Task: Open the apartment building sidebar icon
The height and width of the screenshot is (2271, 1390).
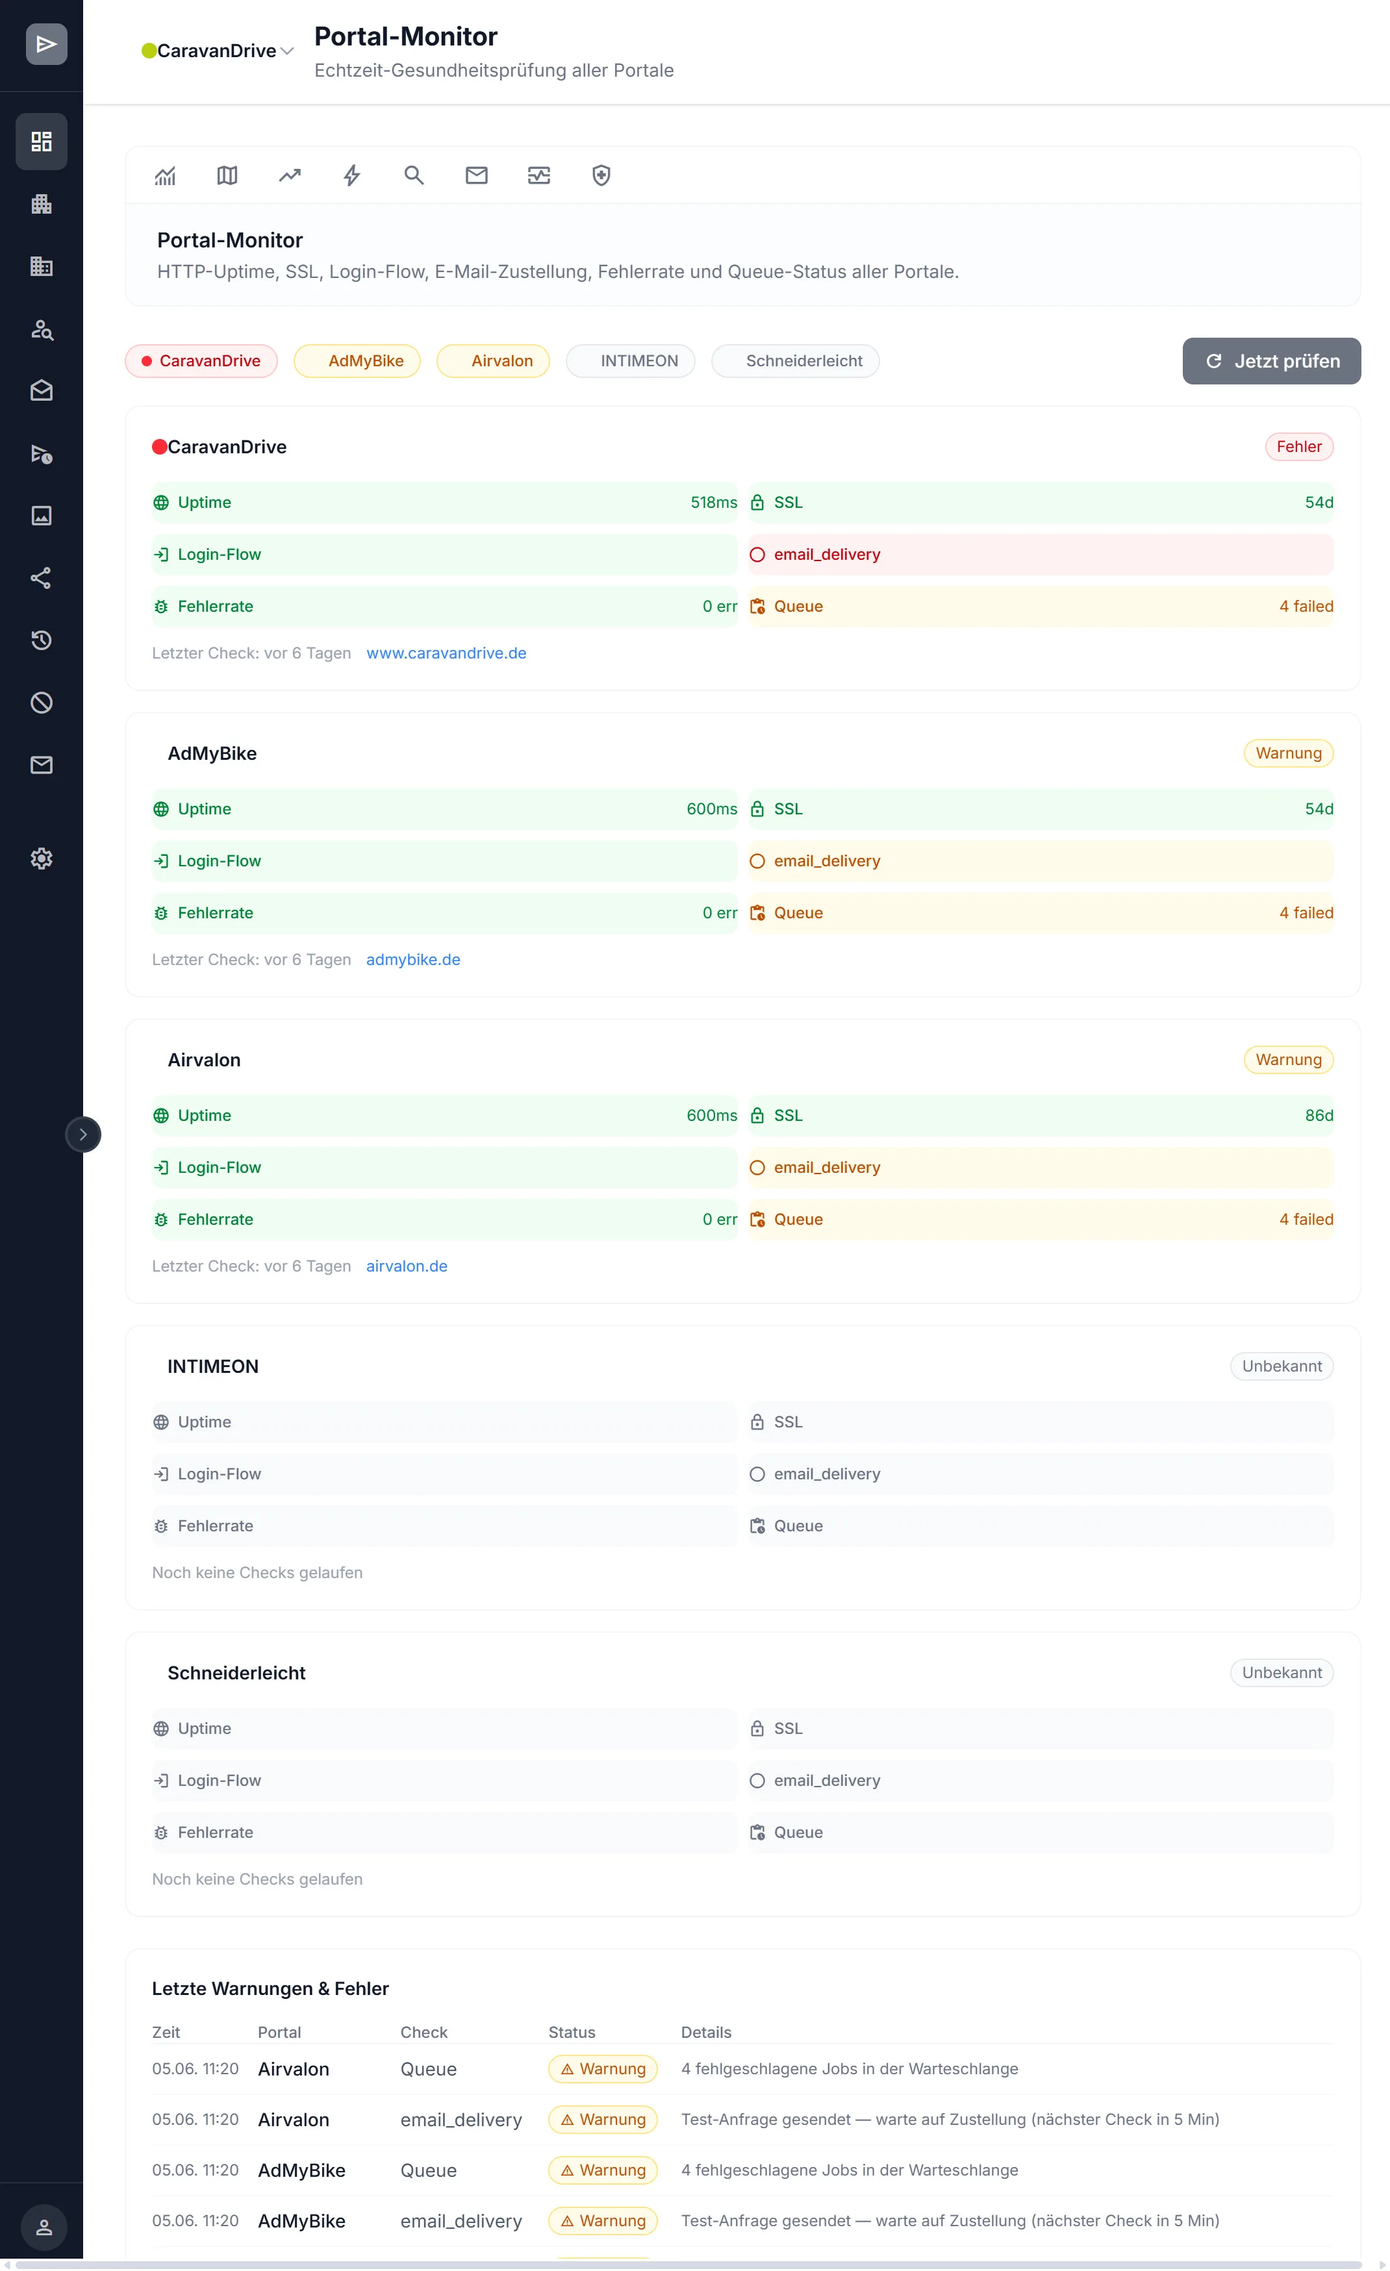Action: coord(42,204)
